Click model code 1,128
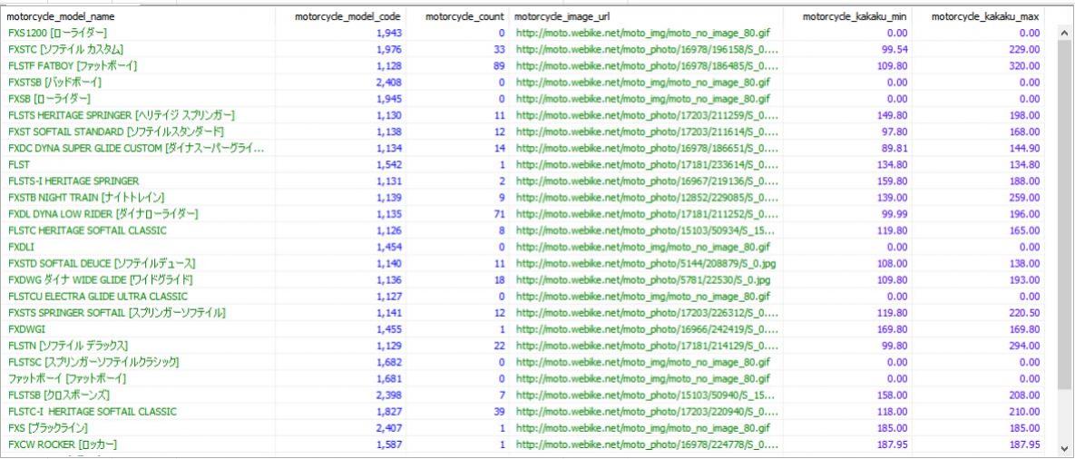The width and height of the screenshot is (1075, 459). coord(389,66)
